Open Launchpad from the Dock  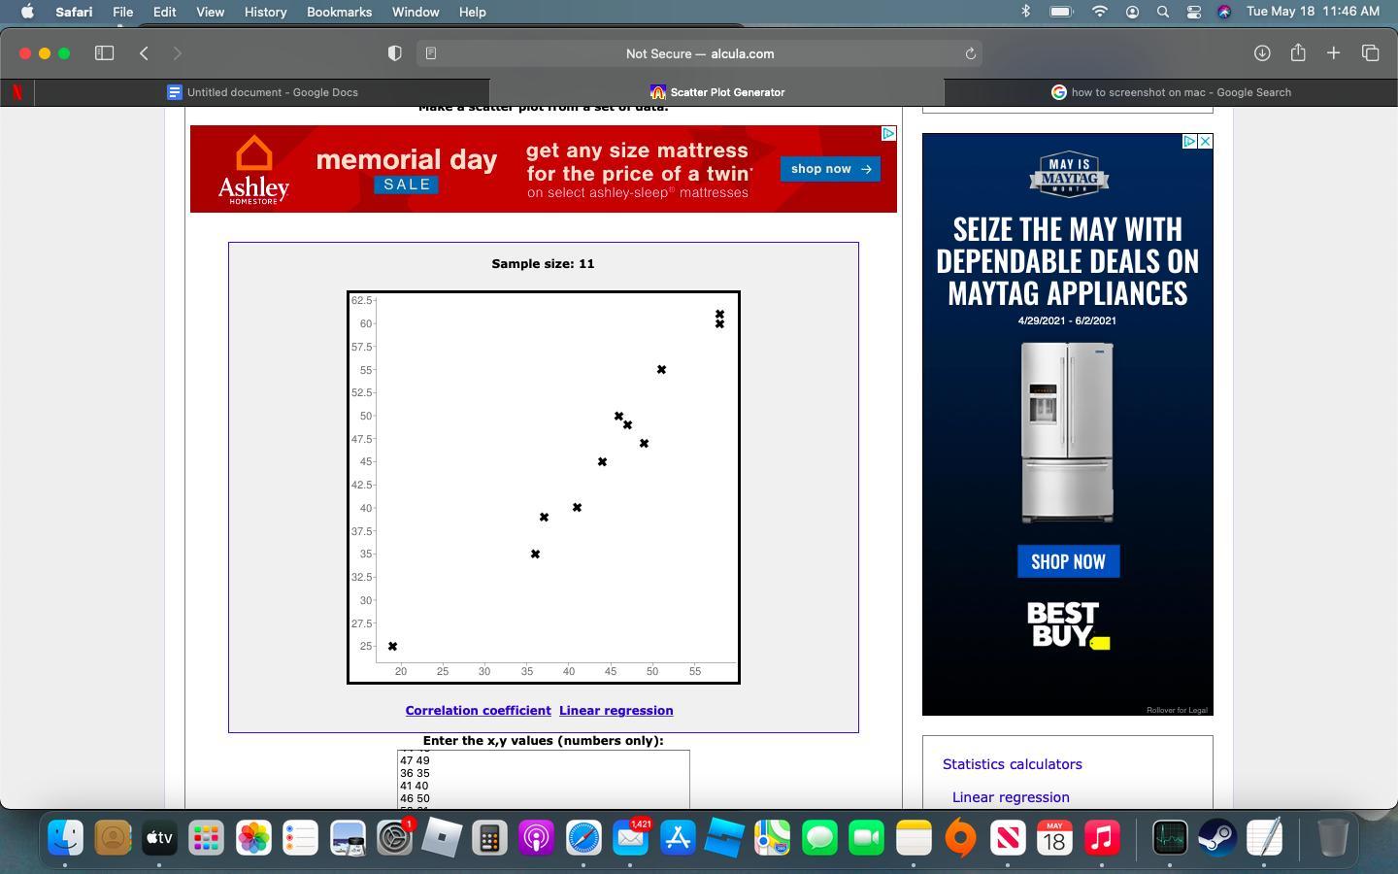[x=206, y=837]
